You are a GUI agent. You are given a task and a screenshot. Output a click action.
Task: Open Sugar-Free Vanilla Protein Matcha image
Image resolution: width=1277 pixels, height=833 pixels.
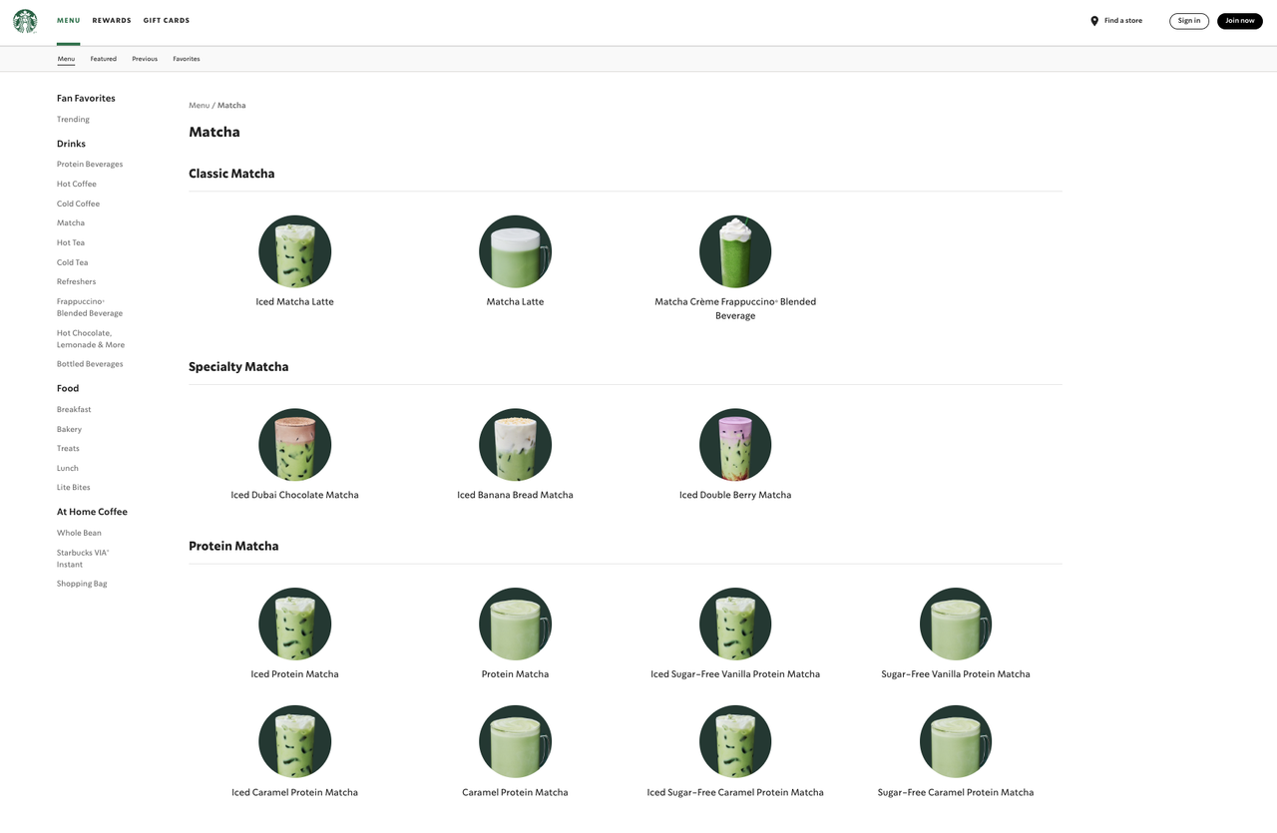coord(956,625)
